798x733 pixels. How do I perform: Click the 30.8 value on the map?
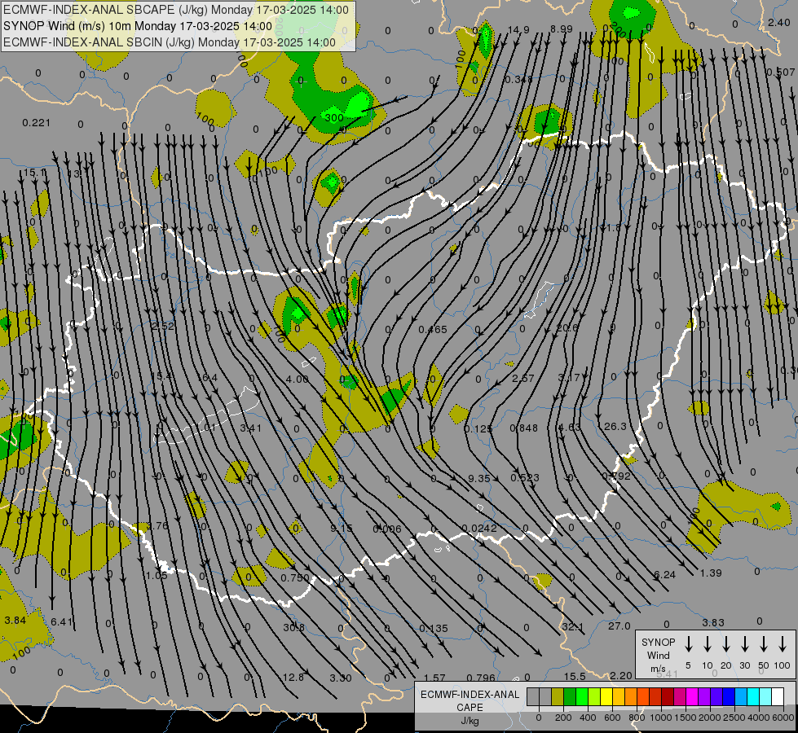[x=293, y=628]
